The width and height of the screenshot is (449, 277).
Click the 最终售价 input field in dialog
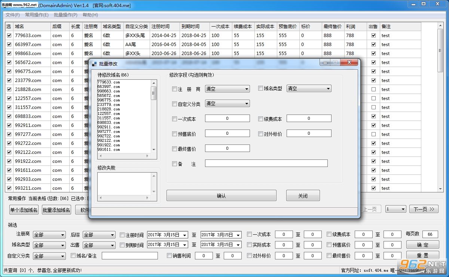227,148
